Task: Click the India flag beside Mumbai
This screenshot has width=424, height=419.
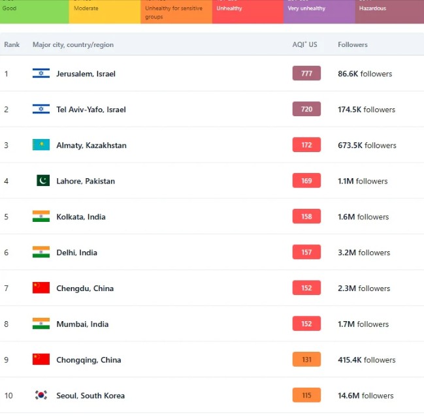Action: (41, 324)
